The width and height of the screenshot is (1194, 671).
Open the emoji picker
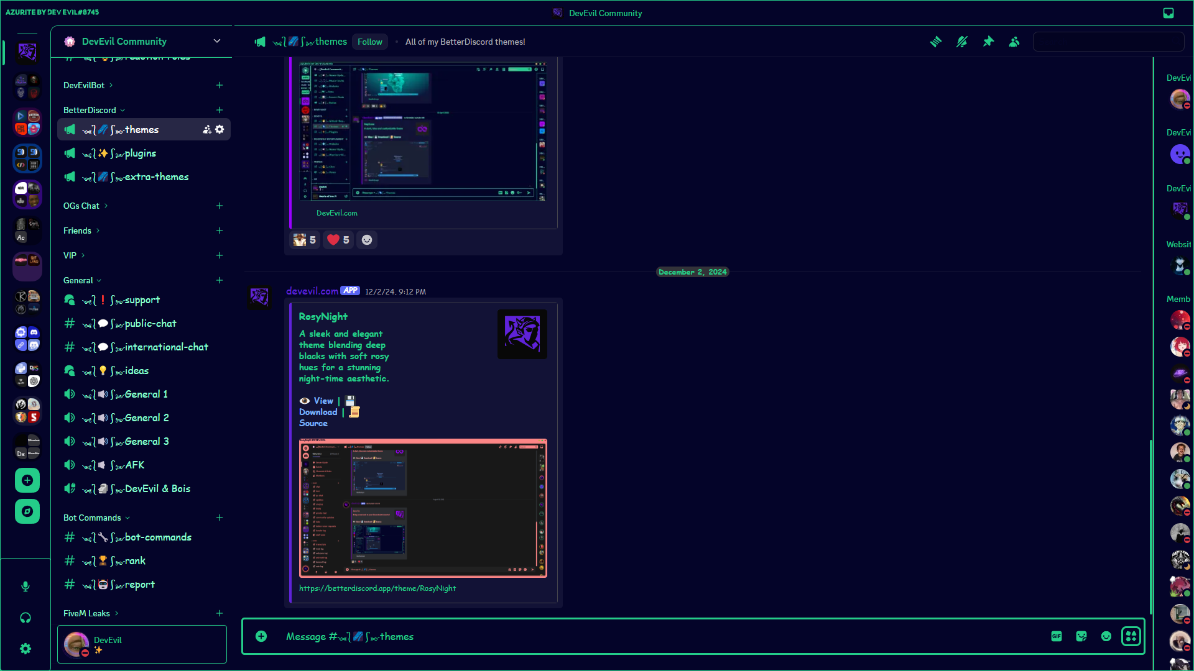1106,636
